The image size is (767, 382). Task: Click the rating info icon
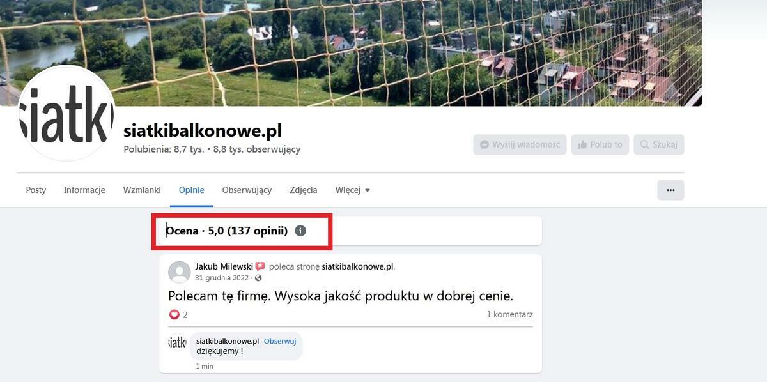click(x=300, y=231)
